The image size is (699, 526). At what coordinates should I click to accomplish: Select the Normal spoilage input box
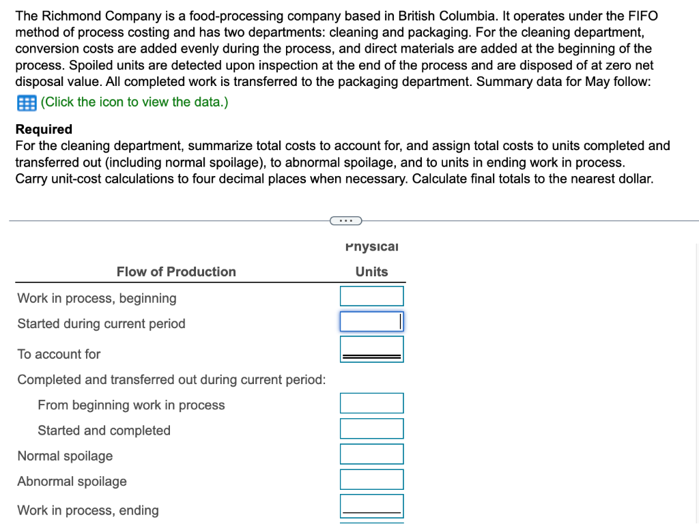tap(371, 453)
